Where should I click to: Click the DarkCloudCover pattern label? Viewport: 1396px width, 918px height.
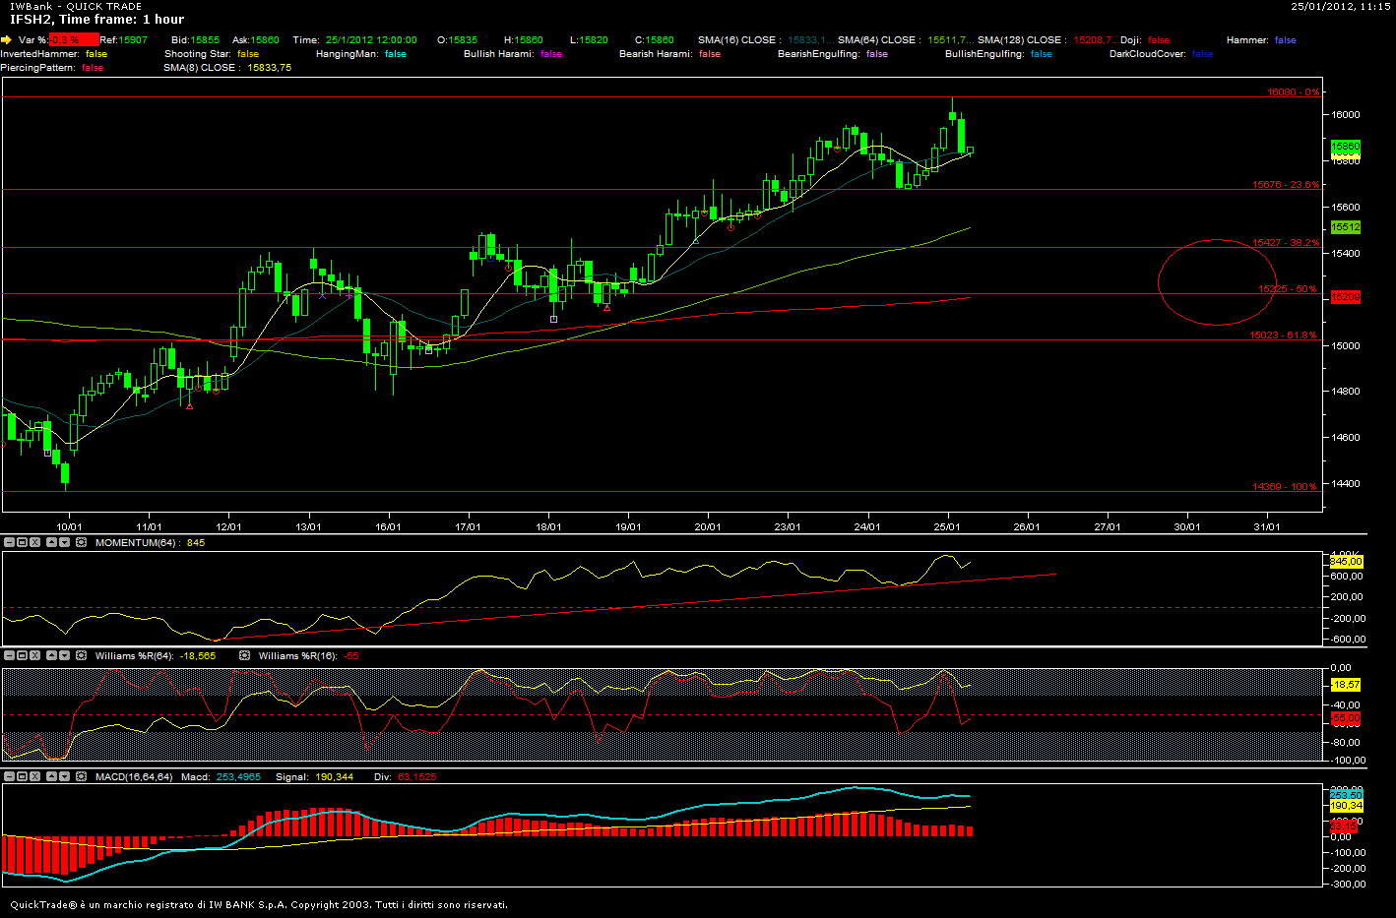click(x=1161, y=54)
